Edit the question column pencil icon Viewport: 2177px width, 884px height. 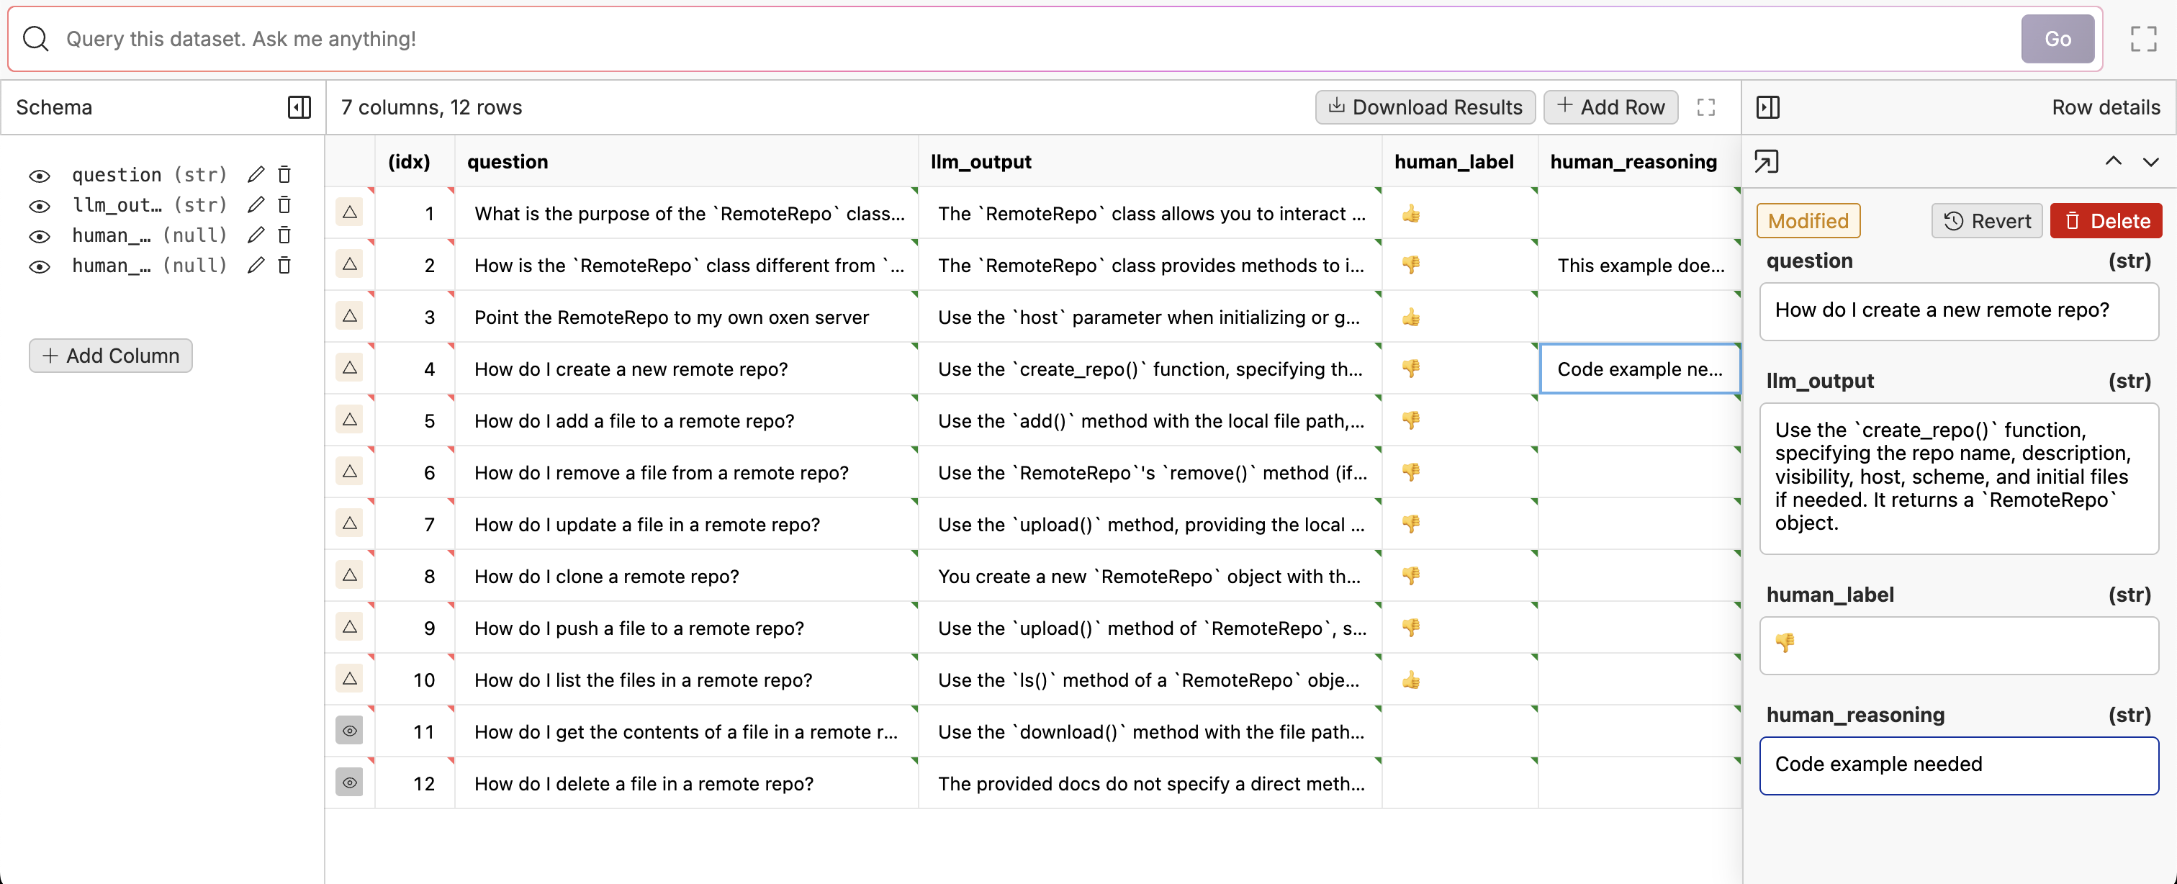(x=256, y=175)
